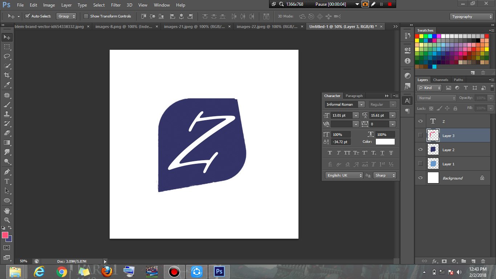
Task: Select the Crop tool
Action: [7, 75]
